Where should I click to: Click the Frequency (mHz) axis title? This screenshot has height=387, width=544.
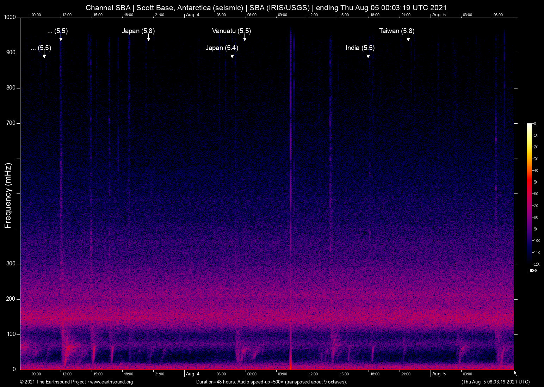tap(8, 196)
